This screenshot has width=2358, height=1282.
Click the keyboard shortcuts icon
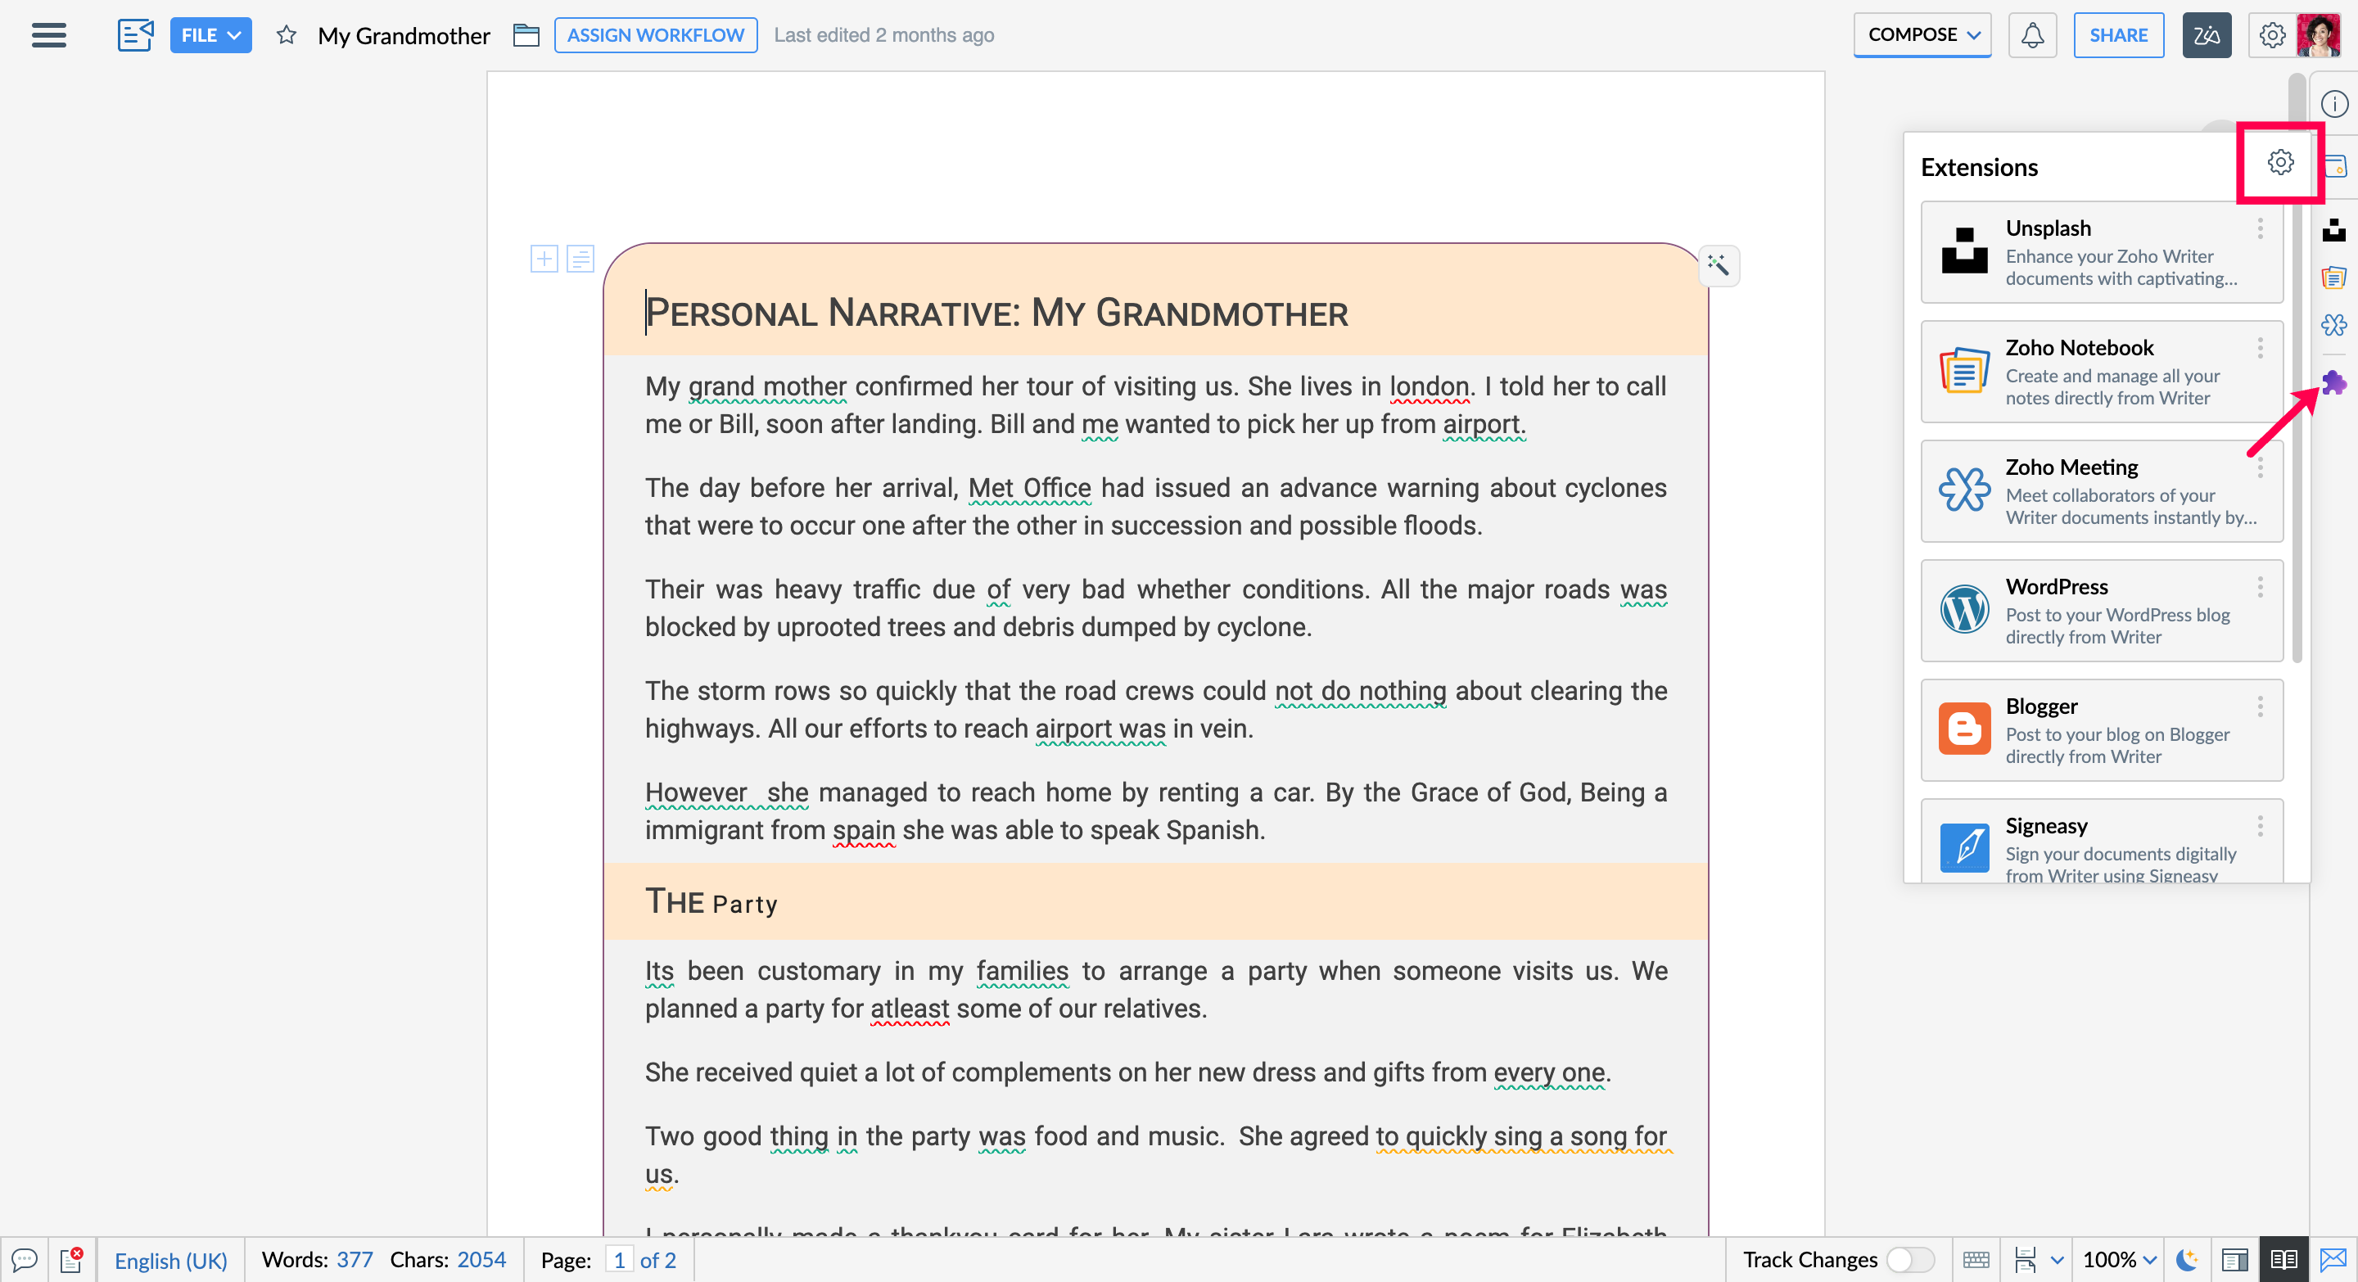coord(1976,1260)
